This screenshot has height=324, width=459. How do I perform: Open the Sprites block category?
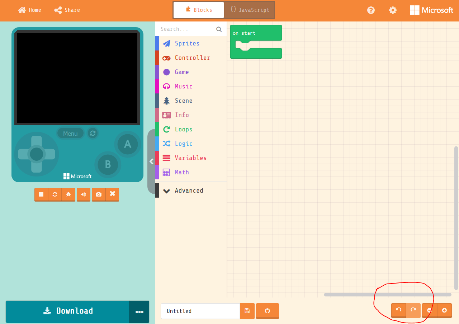tap(191, 43)
